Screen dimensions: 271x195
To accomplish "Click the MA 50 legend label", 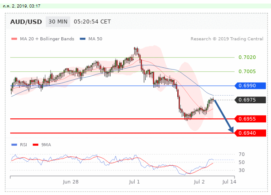I will point(95,39).
